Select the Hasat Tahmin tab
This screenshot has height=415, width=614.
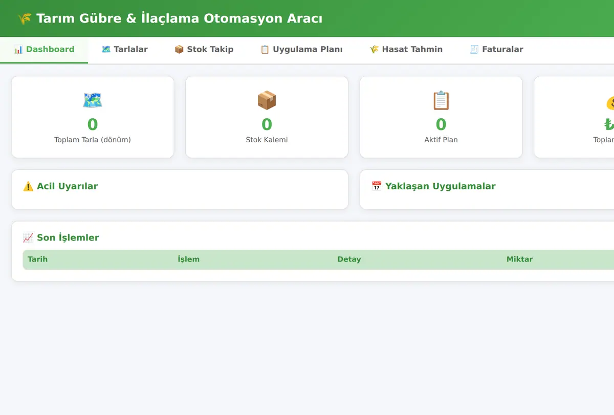pyautogui.click(x=406, y=50)
